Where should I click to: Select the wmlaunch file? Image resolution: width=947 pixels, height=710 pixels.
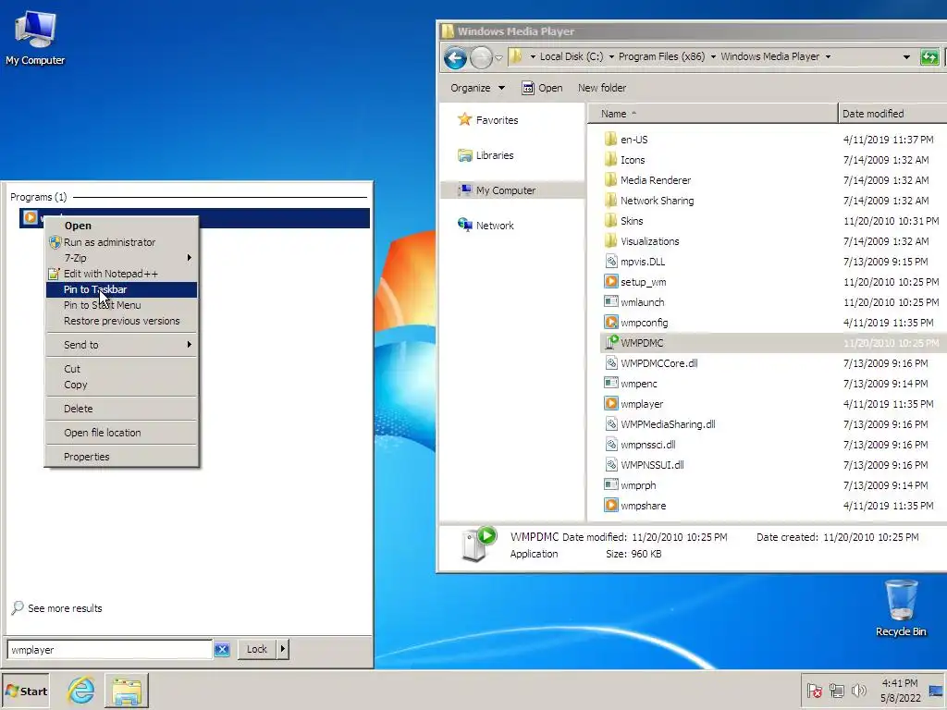(x=642, y=302)
